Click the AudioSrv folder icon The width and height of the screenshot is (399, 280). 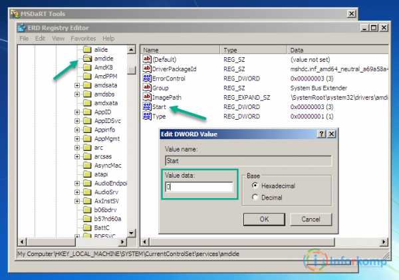tap(87, 192)
